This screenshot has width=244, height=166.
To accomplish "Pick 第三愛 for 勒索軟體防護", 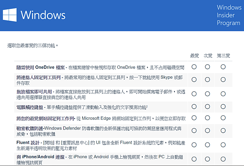I will tap(223, 131).
